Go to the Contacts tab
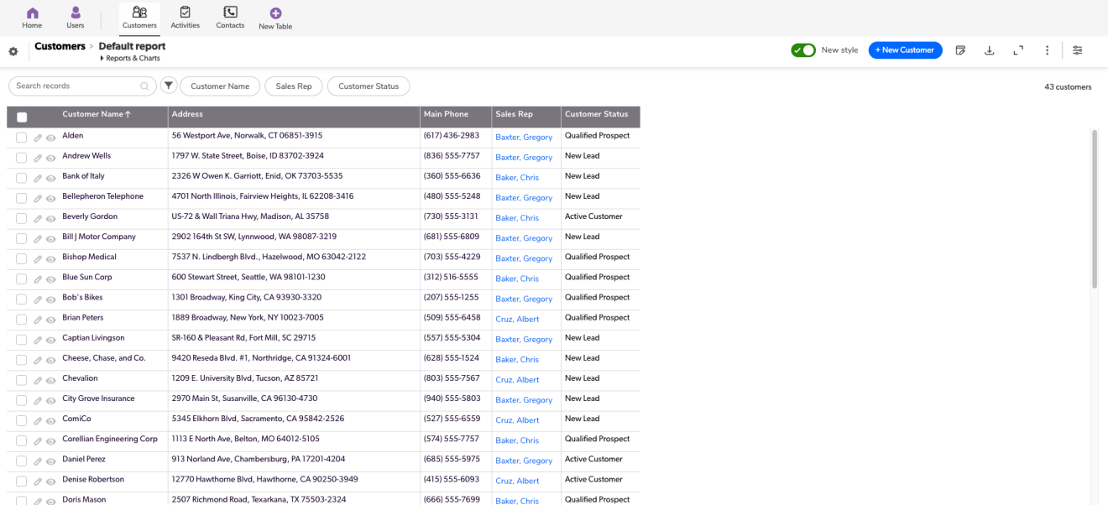Viewport: 1108px width, 505px height. [230, 17]
